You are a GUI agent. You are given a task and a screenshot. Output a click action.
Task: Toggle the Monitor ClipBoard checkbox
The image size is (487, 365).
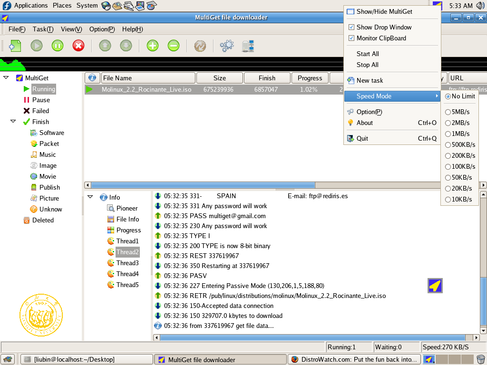click(352, 38)
